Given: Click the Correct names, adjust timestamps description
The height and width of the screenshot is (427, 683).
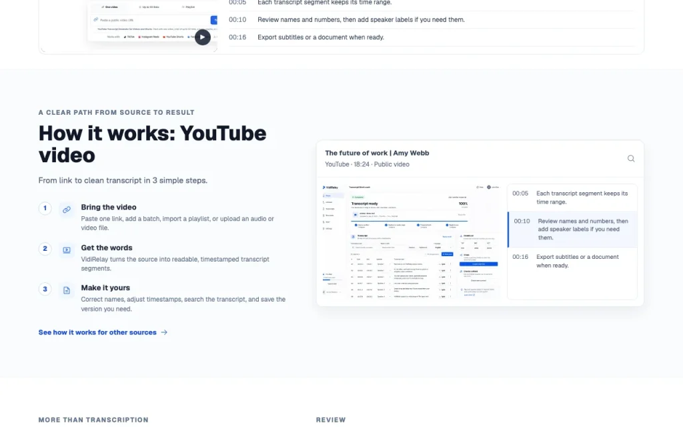Looking at the screenshot, I should pyautogui.click(x=183, y=304).
